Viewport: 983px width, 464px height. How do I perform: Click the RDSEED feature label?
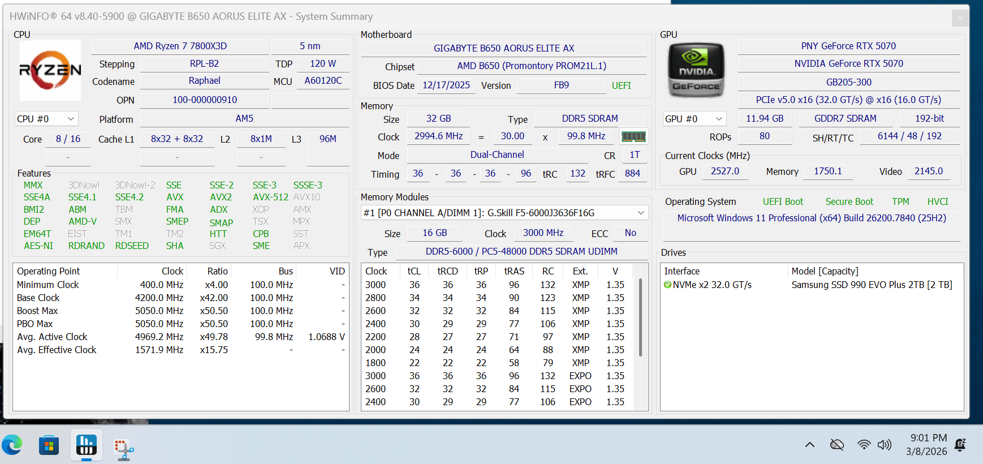[132, 246]
